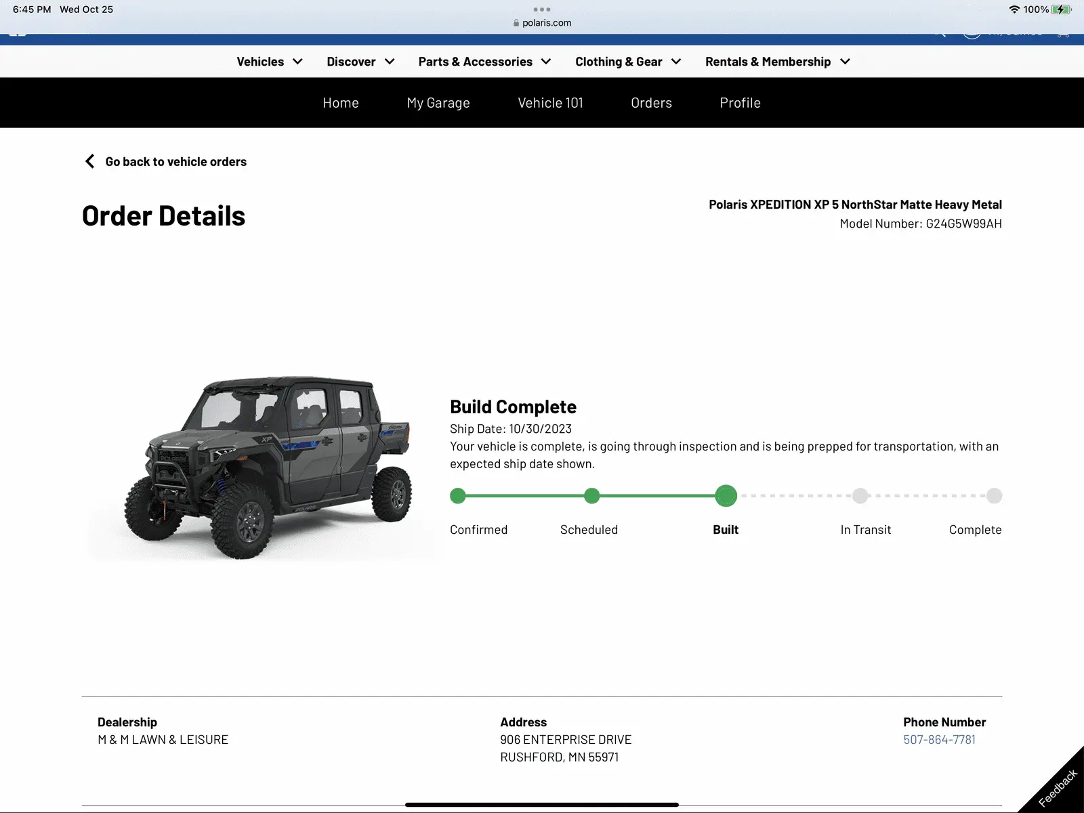Click the Phone Number label
Screen dimensions: 1084x813
[x=944, y=722]
